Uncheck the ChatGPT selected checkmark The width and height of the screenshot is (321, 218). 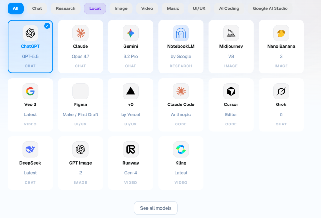(47, 26)
